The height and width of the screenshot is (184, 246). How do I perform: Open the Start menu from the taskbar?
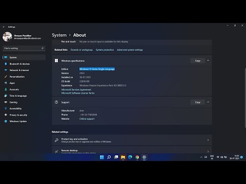point(102,157)
